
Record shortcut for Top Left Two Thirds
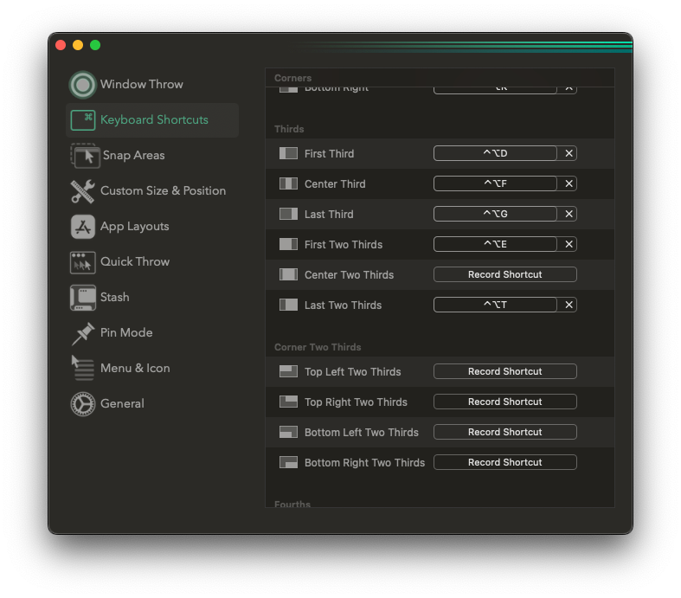pyautogui.click(x=504, y=371)
